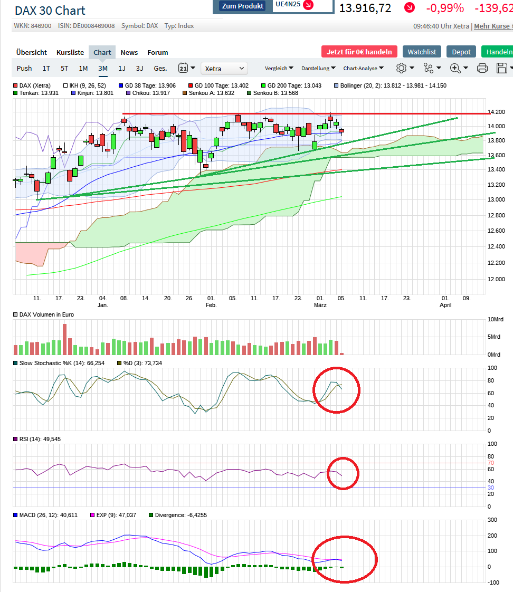
Task: Click the chart settings gear icon
Action: 402,68
